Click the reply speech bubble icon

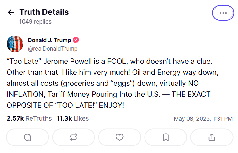(27, 137)
